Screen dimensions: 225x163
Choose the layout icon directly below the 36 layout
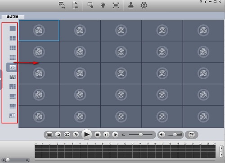tap(13, 86)
